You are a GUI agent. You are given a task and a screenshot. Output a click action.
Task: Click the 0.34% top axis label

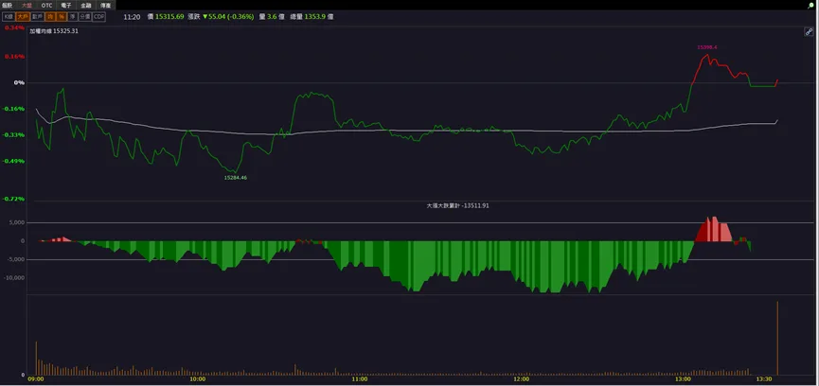(14, 27)
